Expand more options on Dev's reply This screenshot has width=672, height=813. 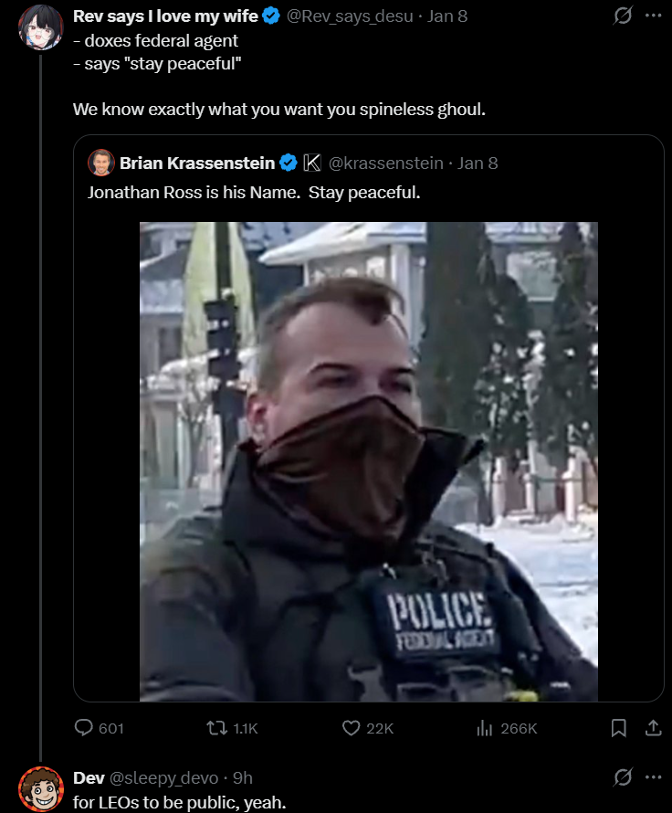tap(654, 776)
